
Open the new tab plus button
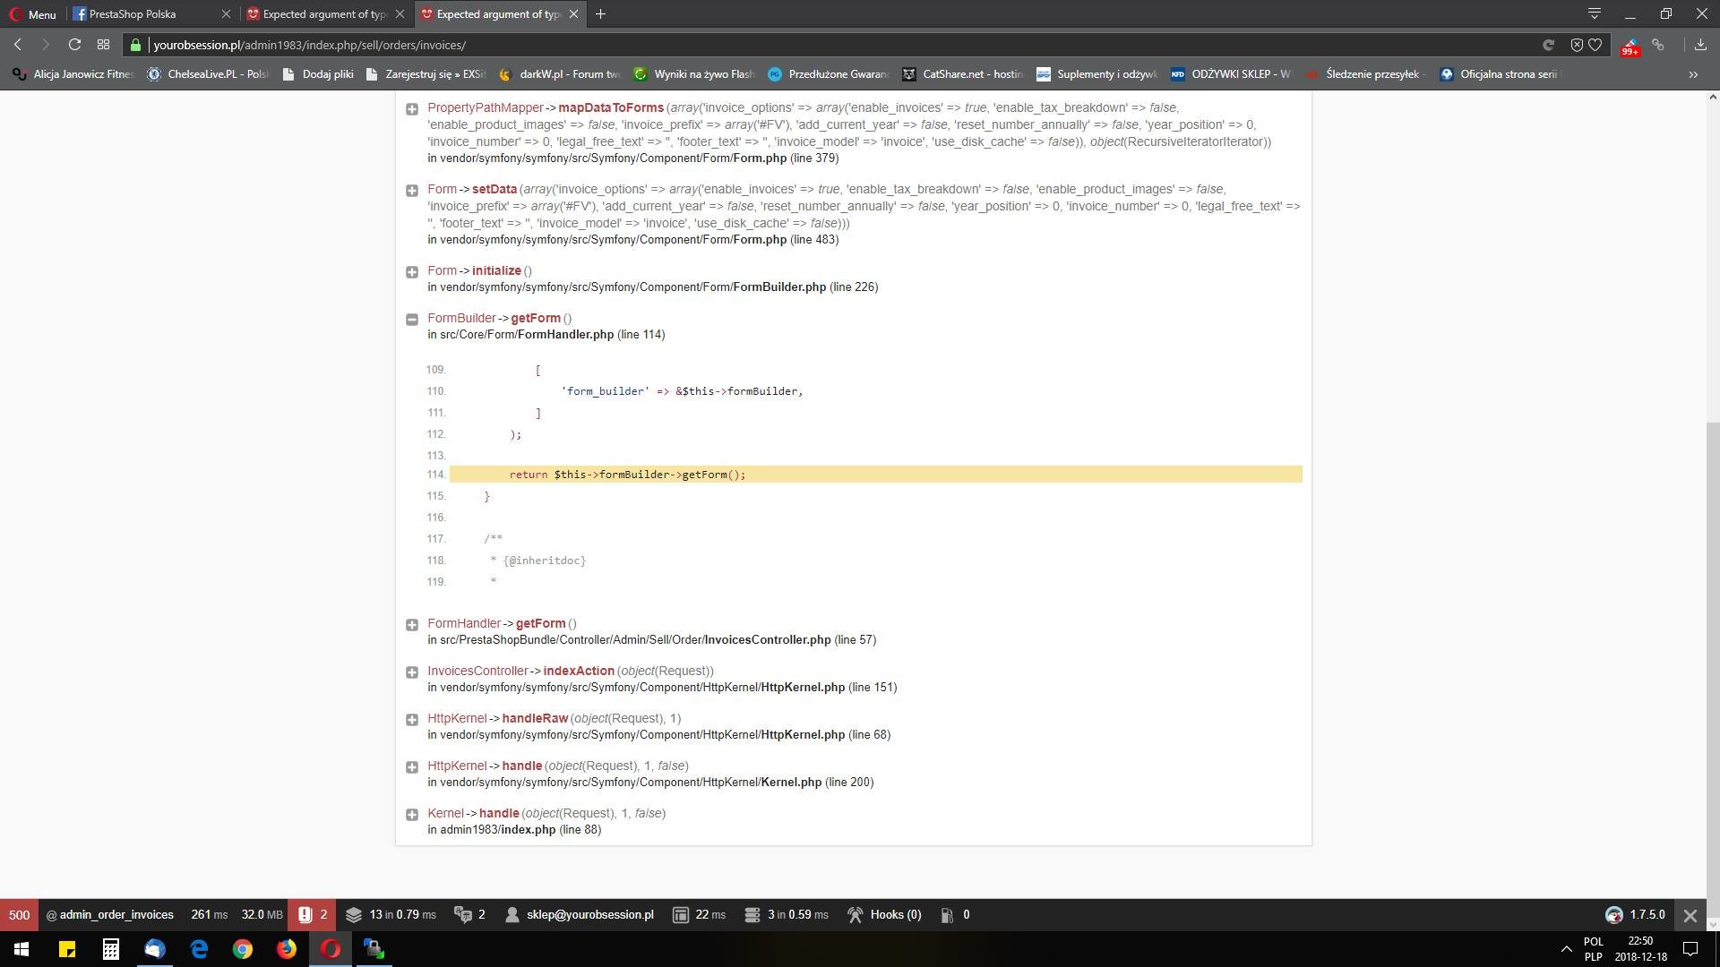click(x=600, y=14)
